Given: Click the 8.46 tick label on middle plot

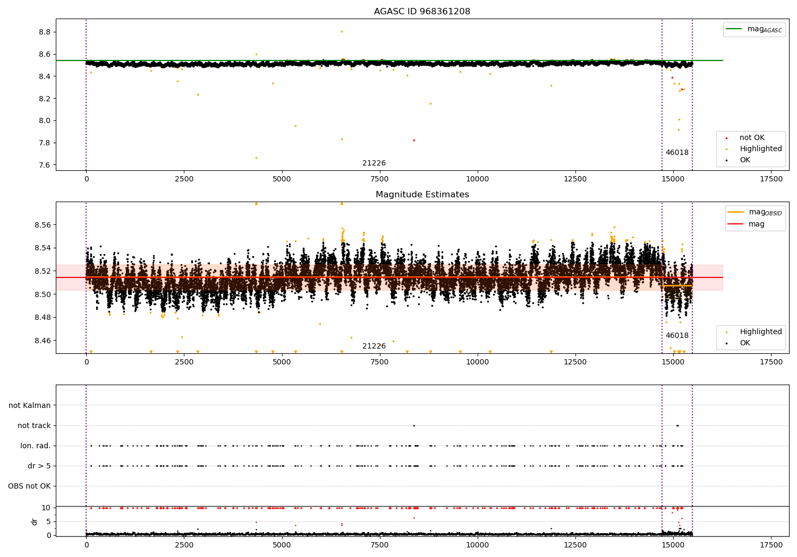Looking at the screenshot, I should 43,341.
